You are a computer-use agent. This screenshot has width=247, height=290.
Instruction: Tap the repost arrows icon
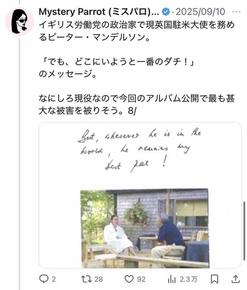[x=86, y=279]
